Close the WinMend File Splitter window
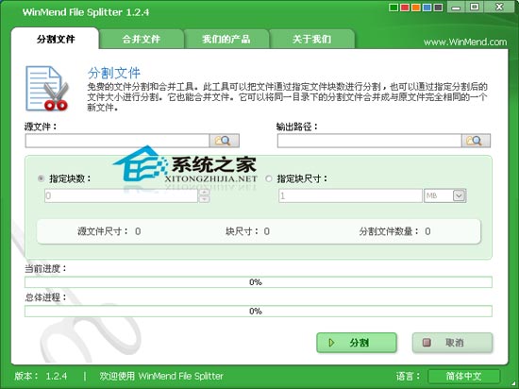This screenshot has height=389, width=519. click(500, 8)
